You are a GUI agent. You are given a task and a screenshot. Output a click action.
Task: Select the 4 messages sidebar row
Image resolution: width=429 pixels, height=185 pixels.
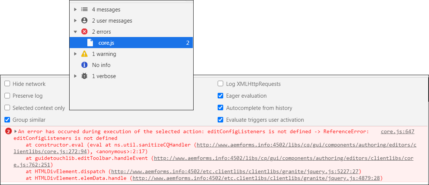coord(131,10)
